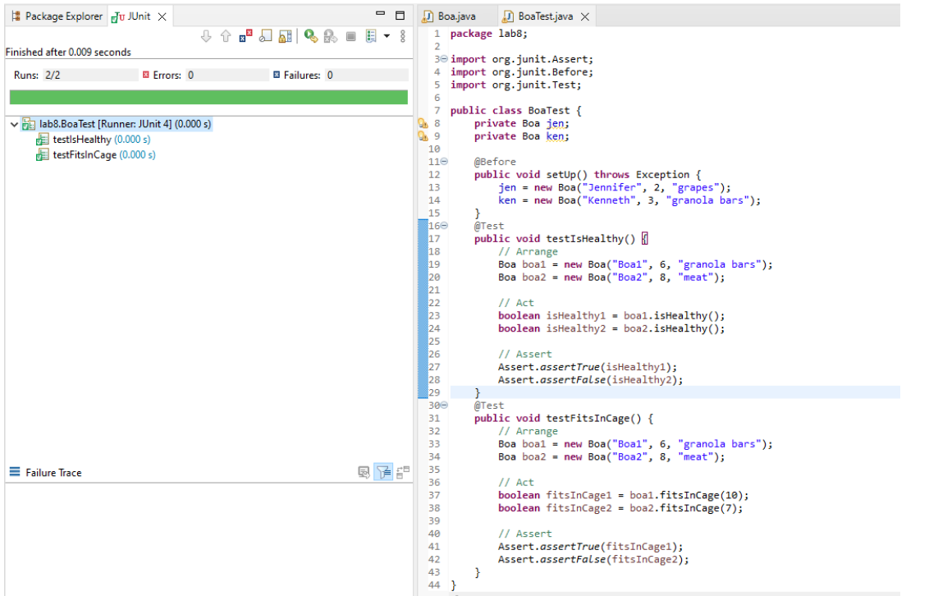Viewport: 929px width, 596px height.
Task: Toggle Show Only Failed Tests icon
Action: (x=246, y=37)
